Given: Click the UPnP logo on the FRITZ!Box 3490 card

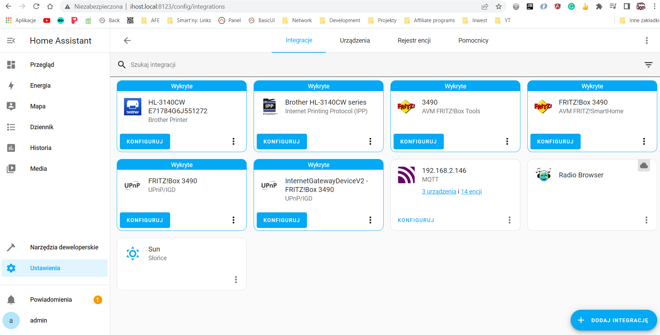Looking at the screenshot, I should pos(132,185).
